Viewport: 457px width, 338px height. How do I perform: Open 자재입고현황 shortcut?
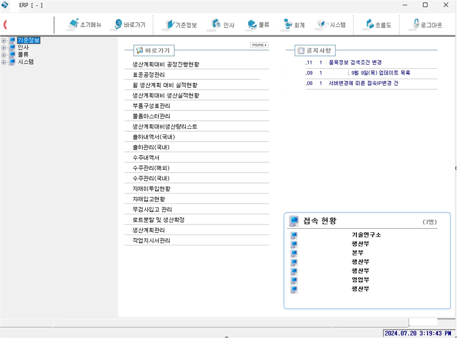(149, 199)
